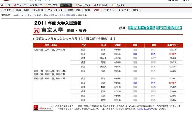The height and width of the screenshot is (120, 192).
Task: Click 公開中 status in 文科 国語 row
Action: 173,54
